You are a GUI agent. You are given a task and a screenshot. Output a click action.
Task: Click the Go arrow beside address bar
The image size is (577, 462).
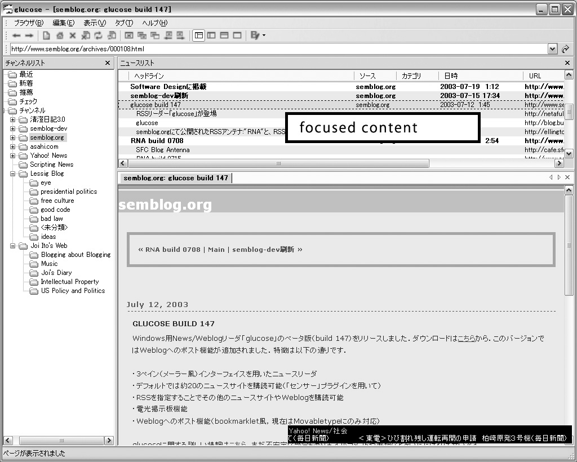point(565,49)
